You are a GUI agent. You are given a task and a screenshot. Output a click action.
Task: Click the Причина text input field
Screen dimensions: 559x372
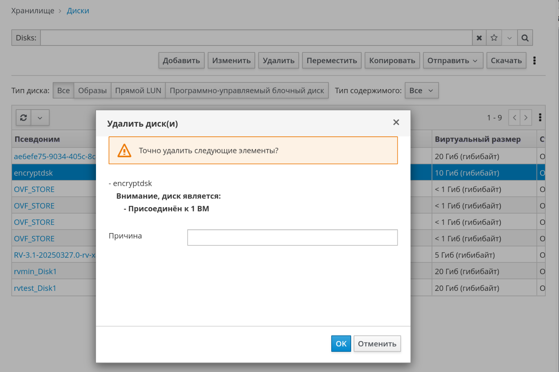(292, 237)
